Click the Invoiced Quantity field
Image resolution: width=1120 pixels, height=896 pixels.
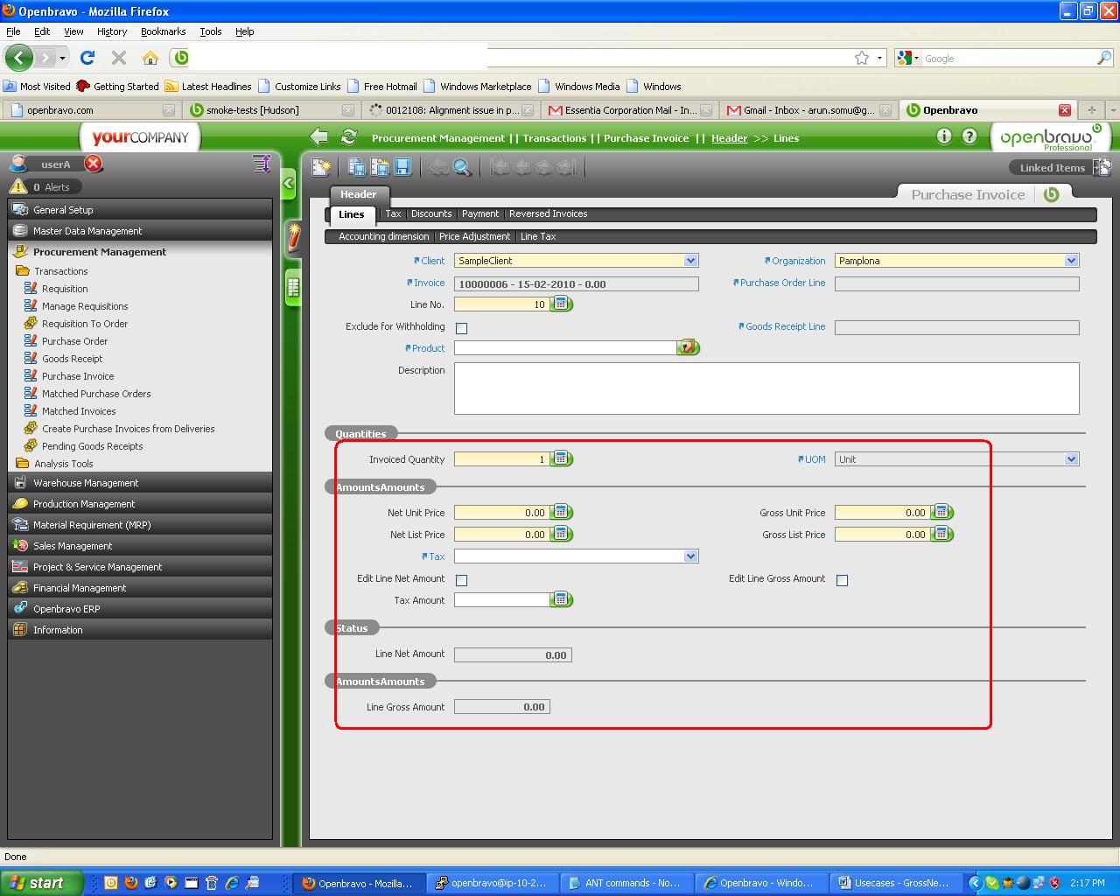[502, 458]
